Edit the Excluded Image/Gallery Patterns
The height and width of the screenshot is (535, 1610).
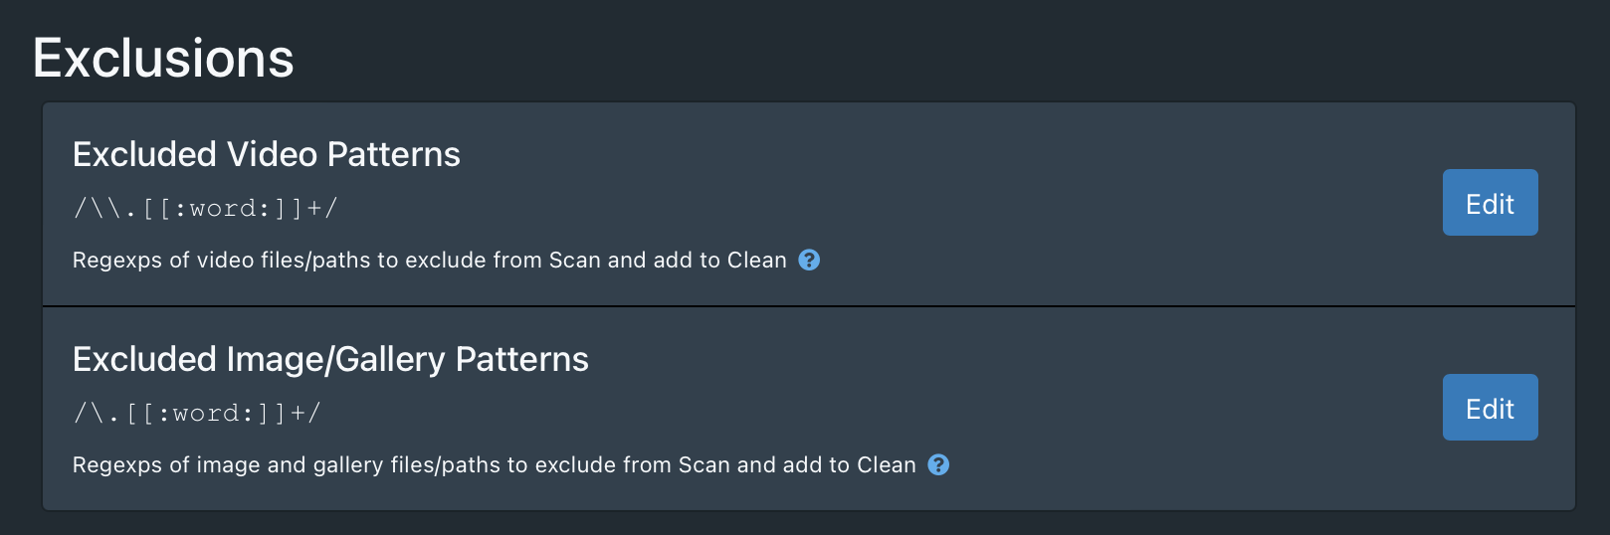point(1489,408)
